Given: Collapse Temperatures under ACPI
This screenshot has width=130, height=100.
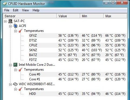Looking at the screenshot, I should click(x=16, y=31).
